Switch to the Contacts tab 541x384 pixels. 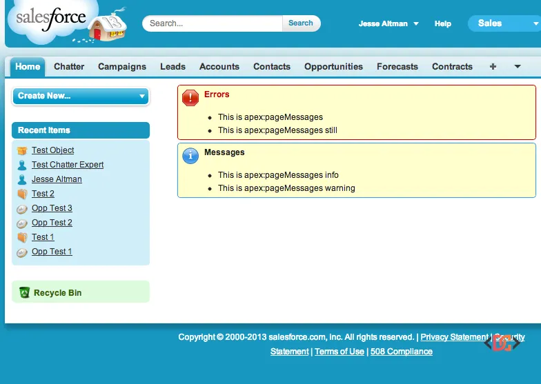pos(272,66)
